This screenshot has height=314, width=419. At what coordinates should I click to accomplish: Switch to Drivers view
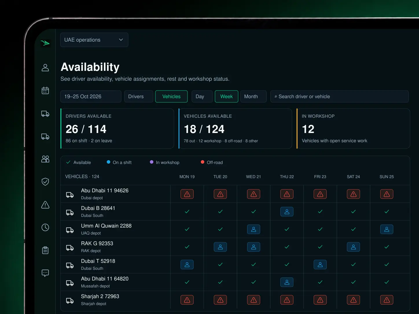tap(139, 97)
